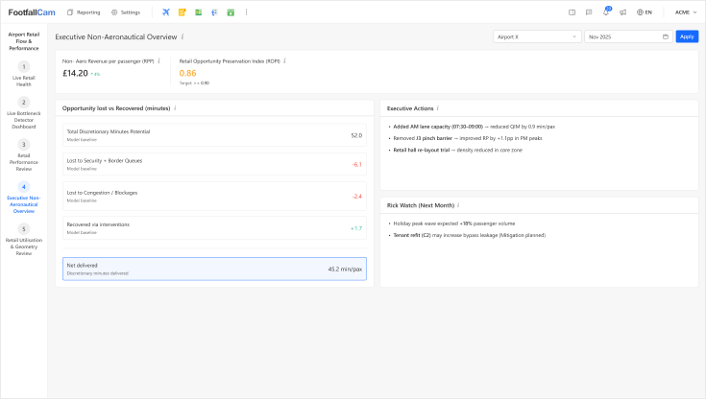Select Executive Non-Aeronautical Overview sidebar step
Viewport: 706px width, 399px height.
24,198
